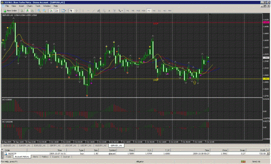The height and width of the screenshot is (164, 271).
Task: Select the line chart icon
Action: point(33,11)
